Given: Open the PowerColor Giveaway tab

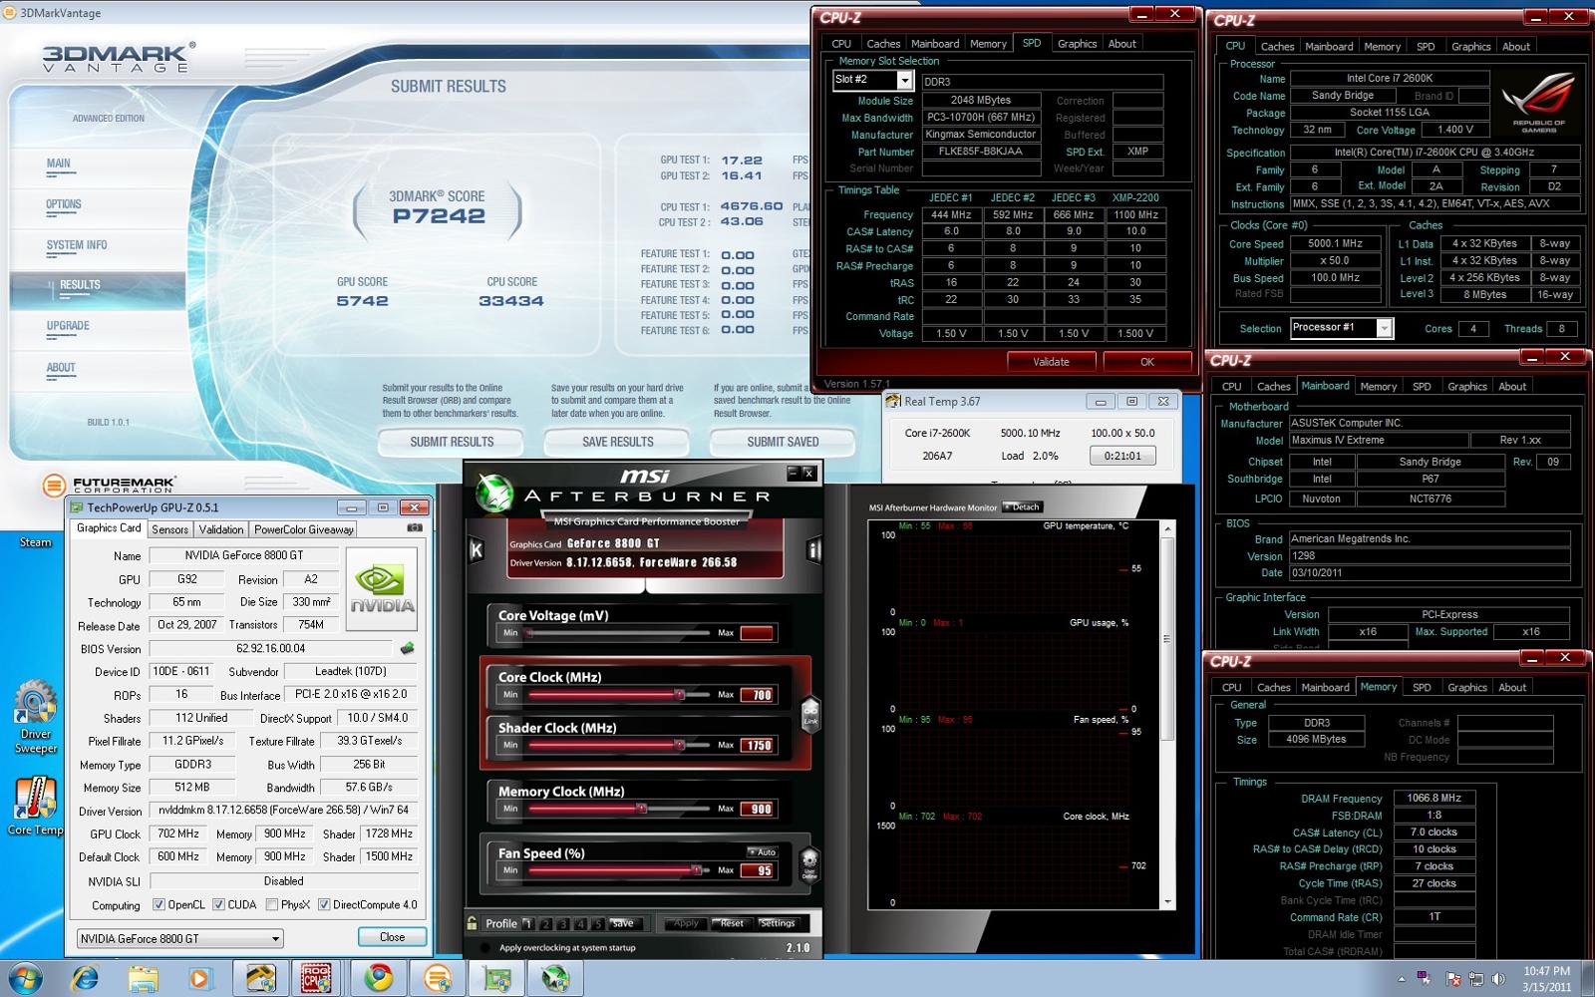Looking at the screenshot, I should 303,529.
